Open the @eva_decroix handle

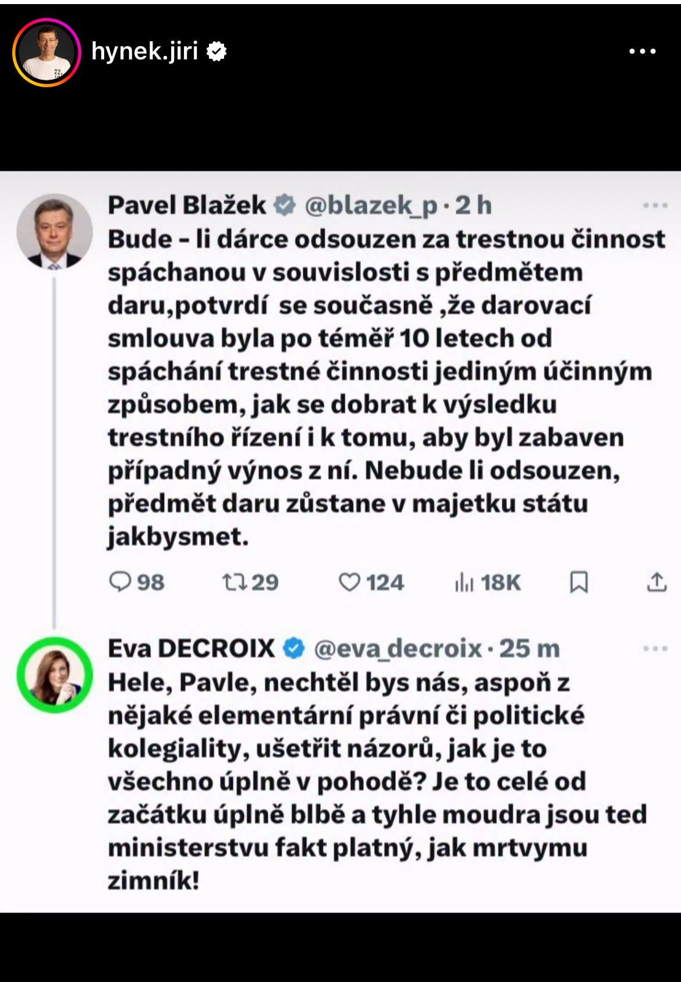point(398,648)
